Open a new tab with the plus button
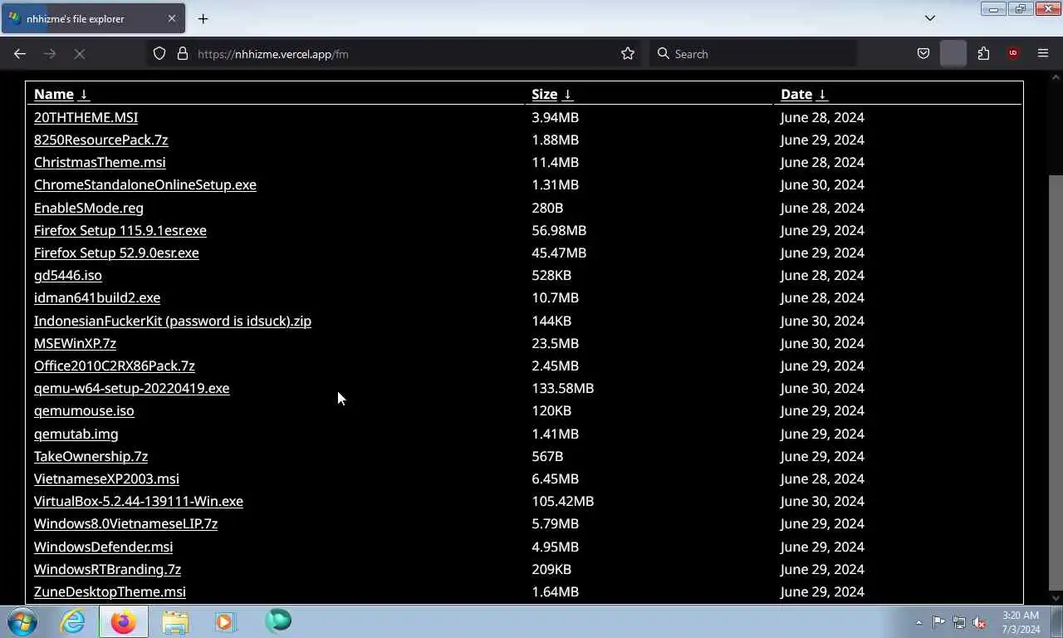Image resolution: width=1063 pixels, height=638 pixels. click(203, 18)
